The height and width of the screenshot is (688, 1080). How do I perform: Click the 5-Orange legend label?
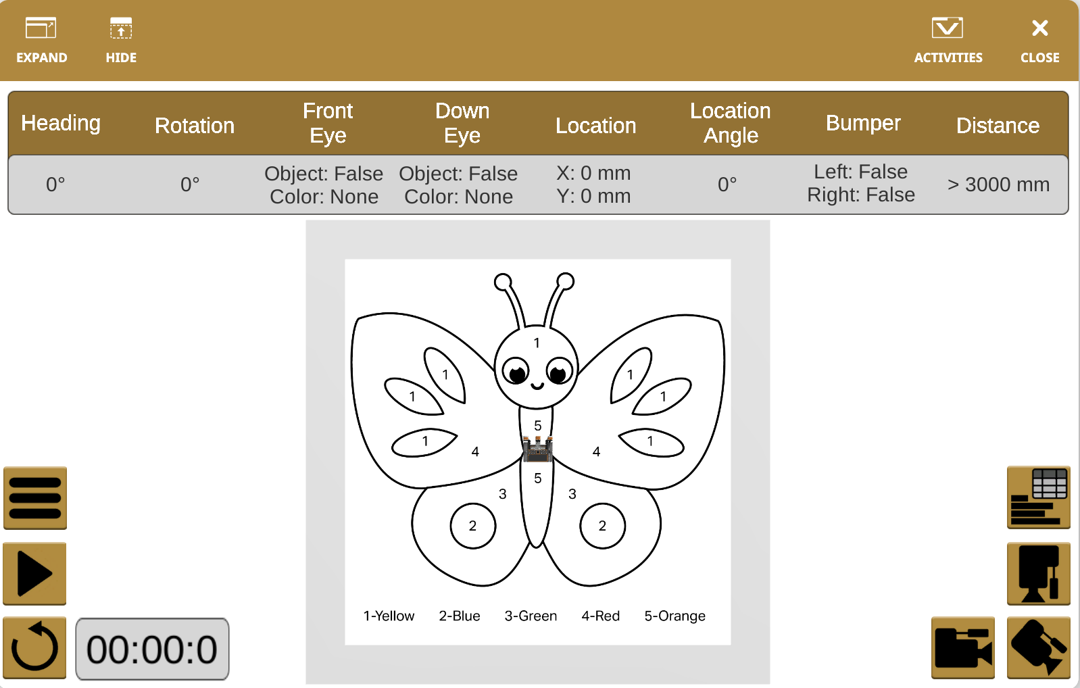coord(674,616)
